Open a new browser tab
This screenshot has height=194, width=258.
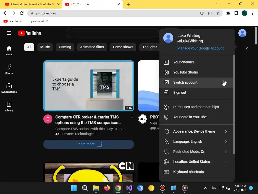point(128,4)
